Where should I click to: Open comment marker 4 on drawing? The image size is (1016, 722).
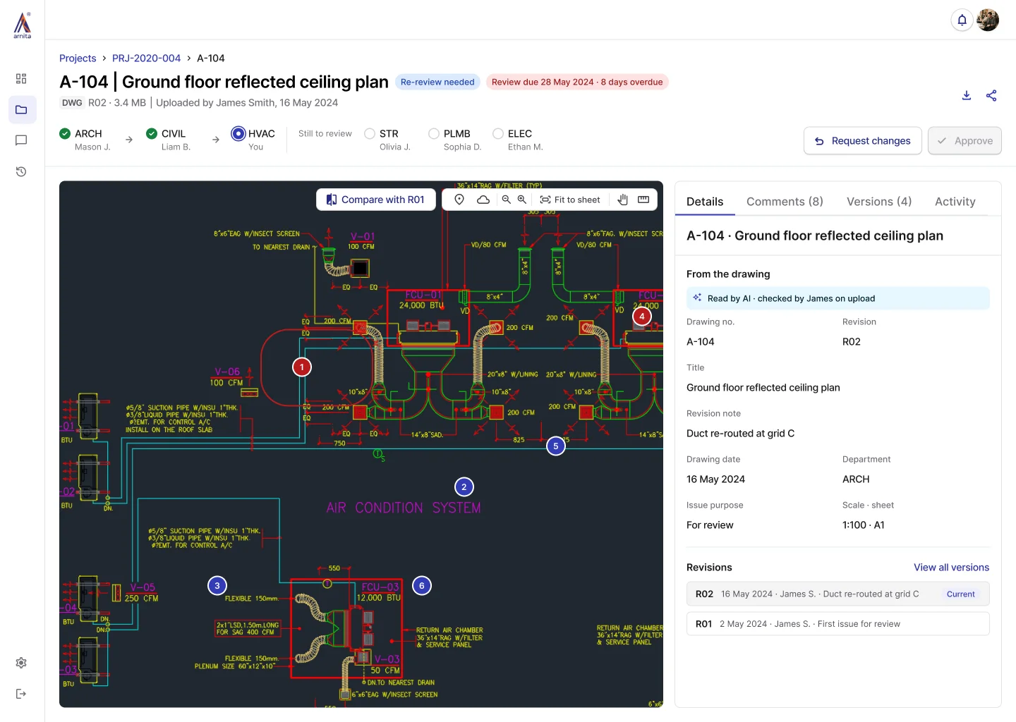(x=642, y=317)
